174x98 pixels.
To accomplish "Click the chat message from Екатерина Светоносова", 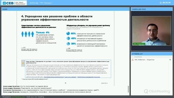I will (51, 90).
